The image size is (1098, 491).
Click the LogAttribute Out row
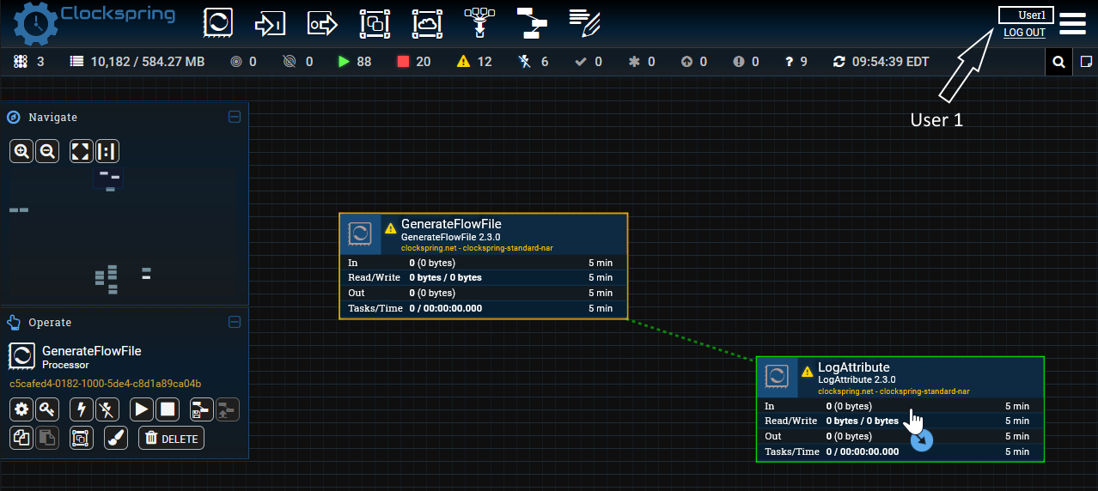click(900, 436)
